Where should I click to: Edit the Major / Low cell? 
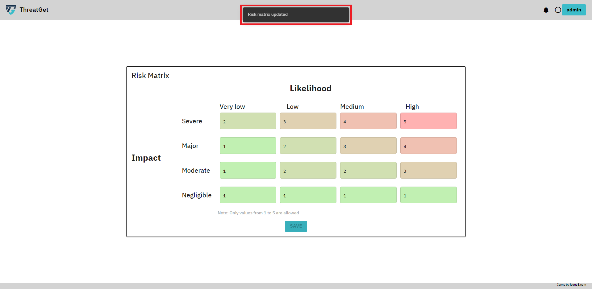coord(308,146)
